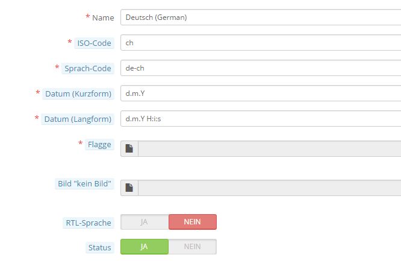Click into the Name text field
Image resolution: width=401 pixels, height=266 pixels.
(x=260, y=17)
